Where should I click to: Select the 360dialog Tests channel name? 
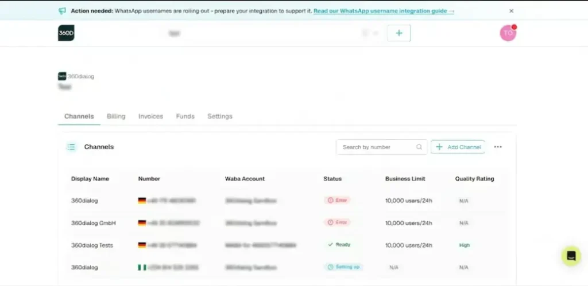click(92, 245)
